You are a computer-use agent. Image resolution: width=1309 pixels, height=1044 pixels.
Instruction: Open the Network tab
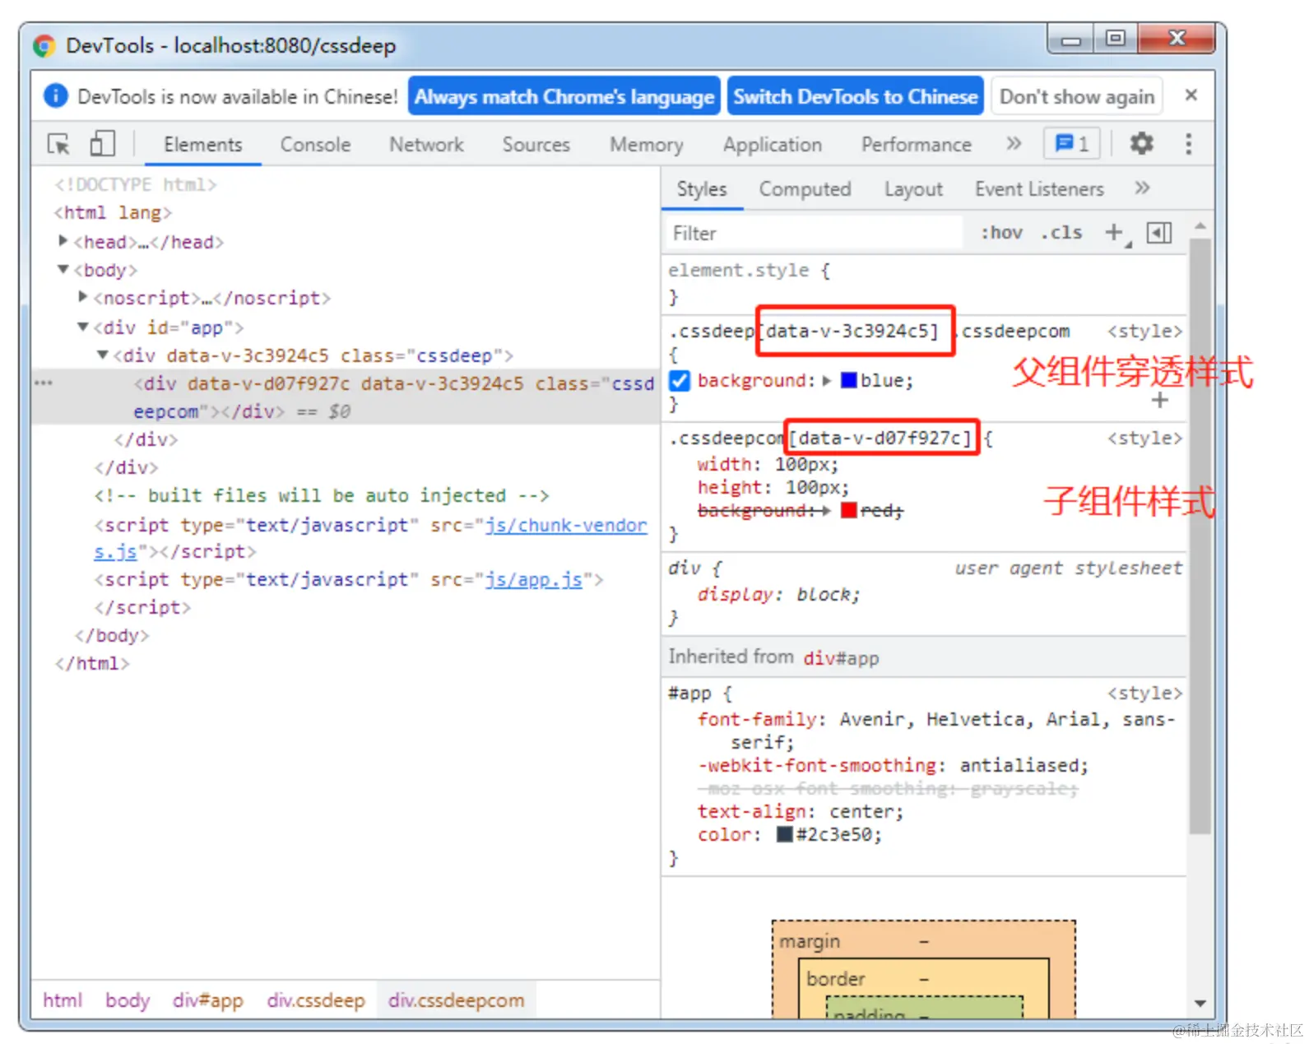pos(426,145)
